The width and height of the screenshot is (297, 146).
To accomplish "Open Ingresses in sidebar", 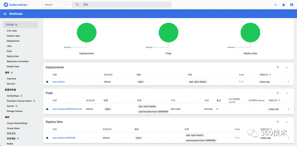I will pyautogui.click(x=12, y=79).
